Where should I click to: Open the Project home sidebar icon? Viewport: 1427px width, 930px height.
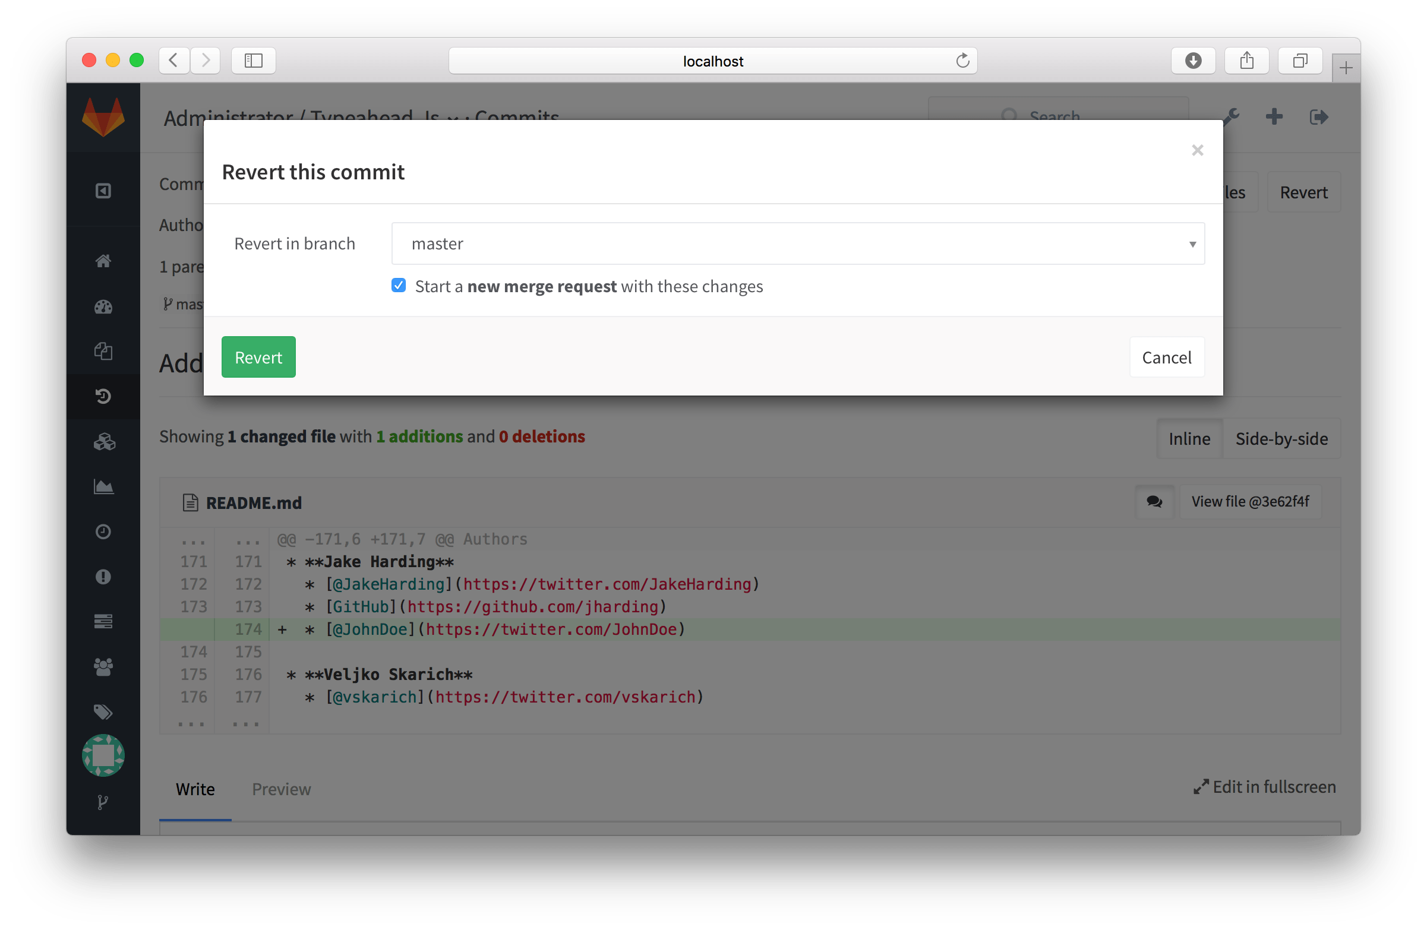click(103, 261)
